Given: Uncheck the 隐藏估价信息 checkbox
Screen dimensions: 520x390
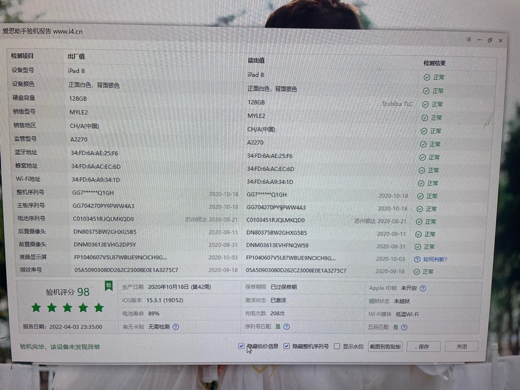Looking at the screenshot, I should click(x=241, y=346).
